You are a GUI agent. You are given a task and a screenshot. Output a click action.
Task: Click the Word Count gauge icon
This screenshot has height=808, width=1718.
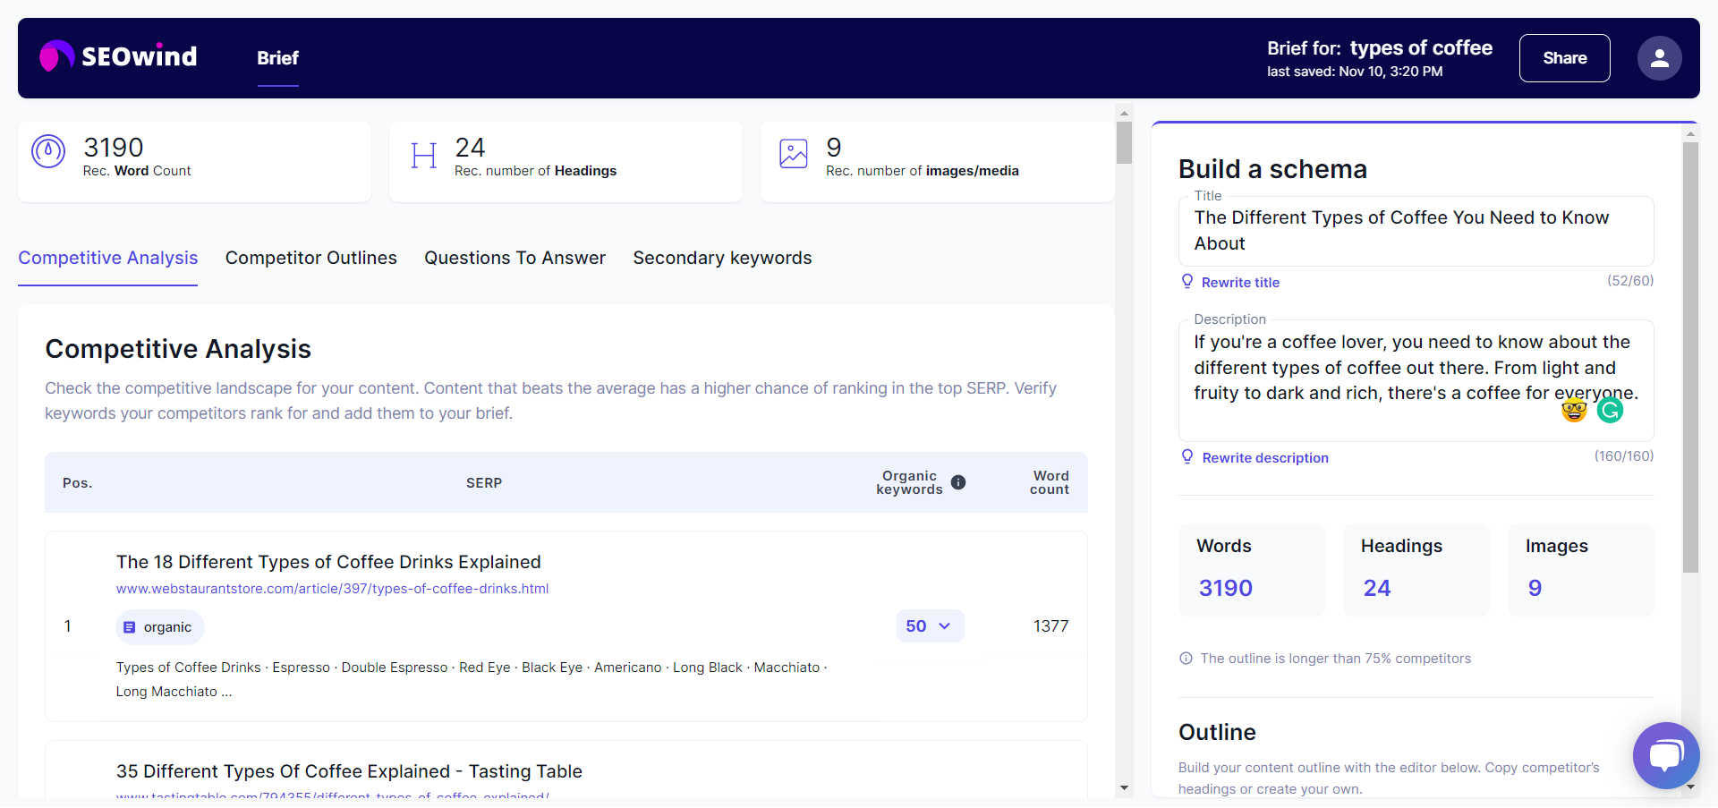(48, 153)
